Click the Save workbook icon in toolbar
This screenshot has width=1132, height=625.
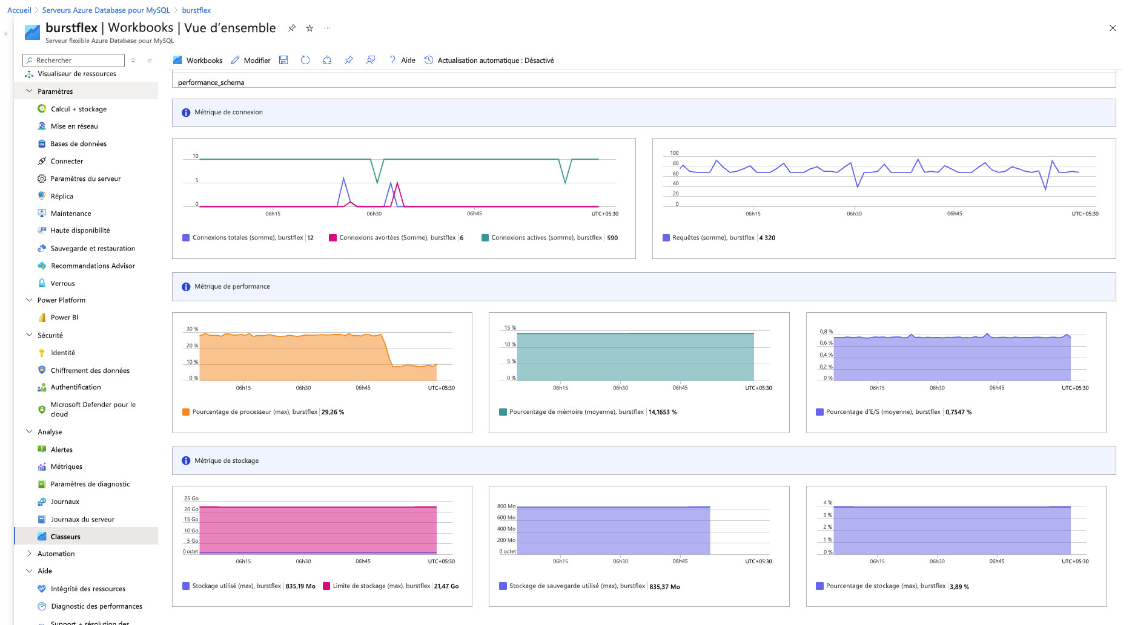pyautogui.click(x=283, y=60)
